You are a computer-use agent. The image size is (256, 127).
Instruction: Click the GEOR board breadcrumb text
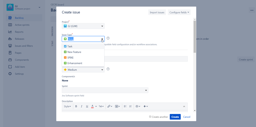57,5
